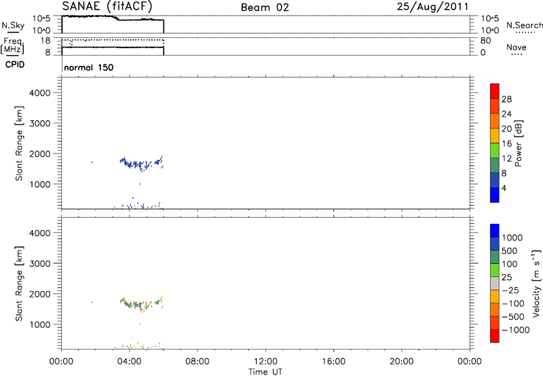Click the 18 tick on frequency axis
Viewport: 543px width, 376px height.
pyautogui.click(x=45, y=41)
